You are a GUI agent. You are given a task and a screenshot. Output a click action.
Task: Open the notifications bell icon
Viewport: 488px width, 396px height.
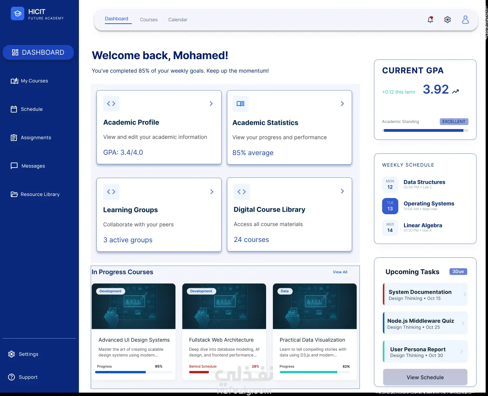[x=430, y=20]
